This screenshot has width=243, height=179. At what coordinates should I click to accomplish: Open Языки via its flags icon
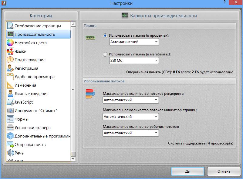click(x=10, y=51)
